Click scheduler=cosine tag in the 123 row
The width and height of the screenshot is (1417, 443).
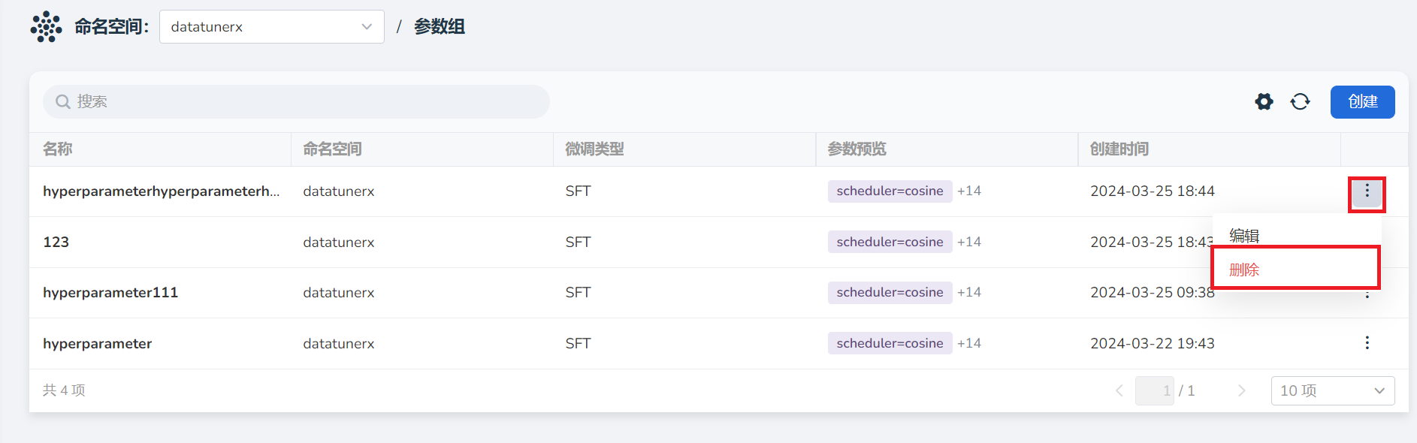pyautogui.click(x=890, y=242)
